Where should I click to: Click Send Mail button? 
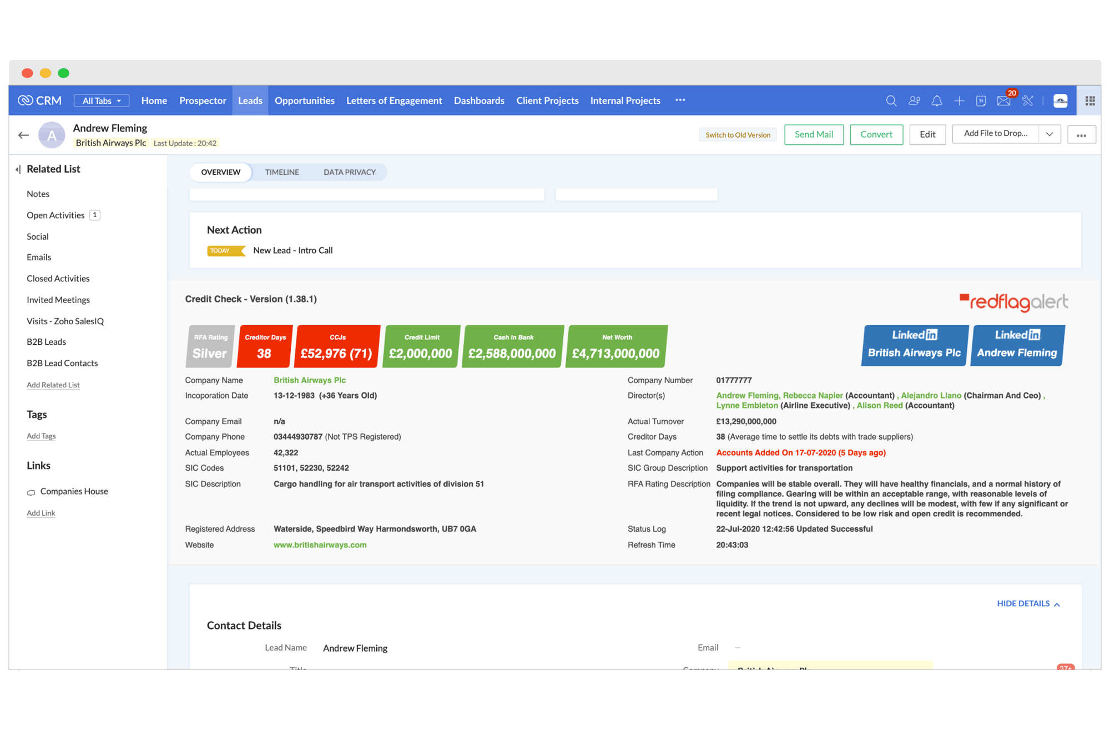click(814, 134)
